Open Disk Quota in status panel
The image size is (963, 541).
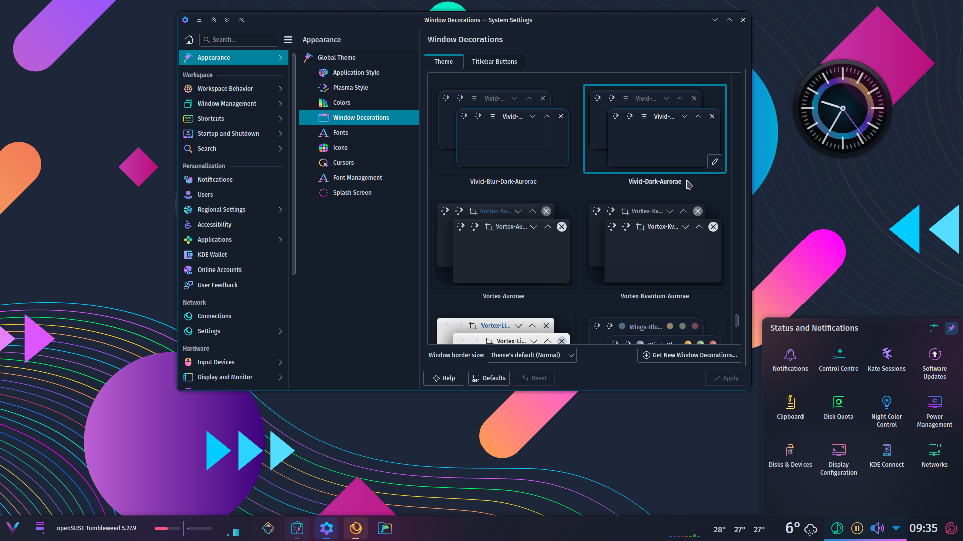point(839,408)
